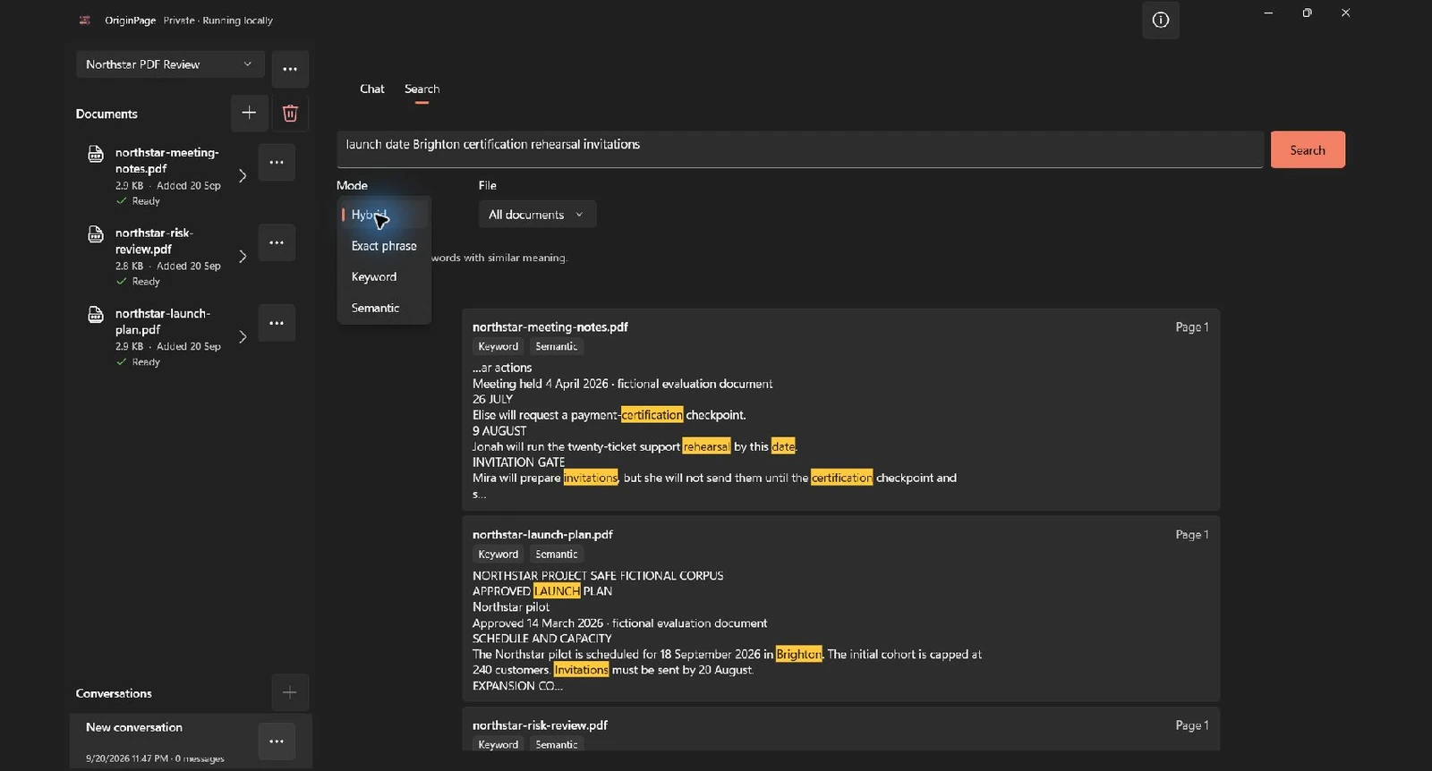Viewport: 1432px width, 771px height.
Task: Click highlighted word Brighton in launch-plan result
Action: 799,655
